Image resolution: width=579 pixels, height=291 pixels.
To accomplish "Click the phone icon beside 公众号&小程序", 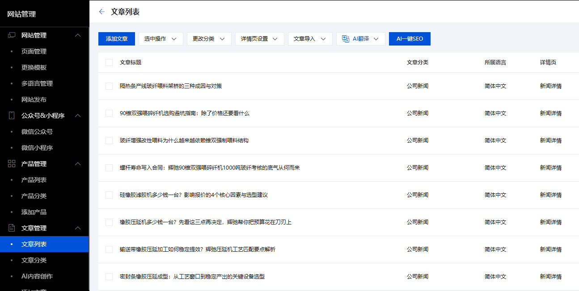I will (12, 116).
